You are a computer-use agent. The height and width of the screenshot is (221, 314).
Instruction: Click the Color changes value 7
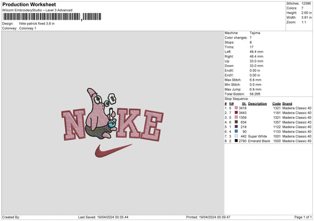pos(251,38)
